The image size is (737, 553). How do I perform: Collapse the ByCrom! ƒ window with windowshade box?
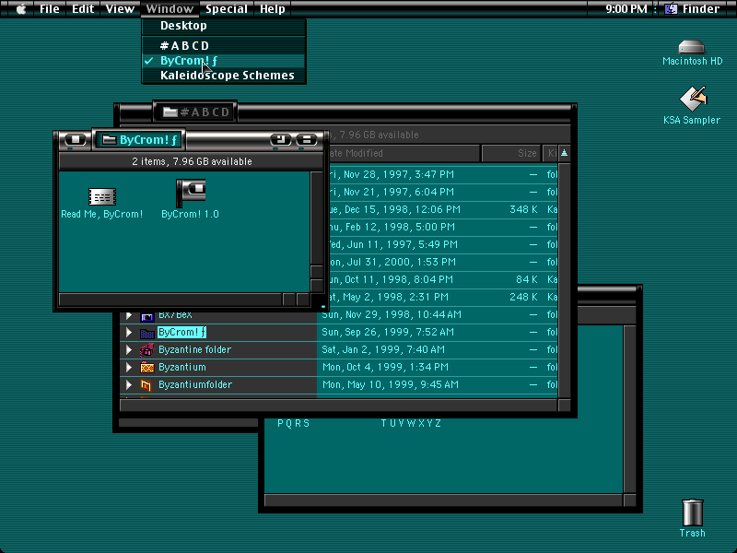(307, 140)
